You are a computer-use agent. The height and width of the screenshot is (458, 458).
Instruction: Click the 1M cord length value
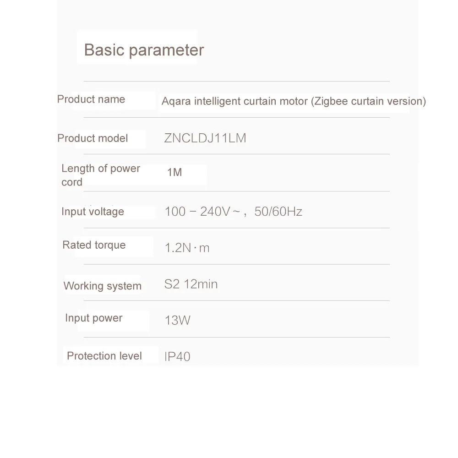[x=174, y=172]
